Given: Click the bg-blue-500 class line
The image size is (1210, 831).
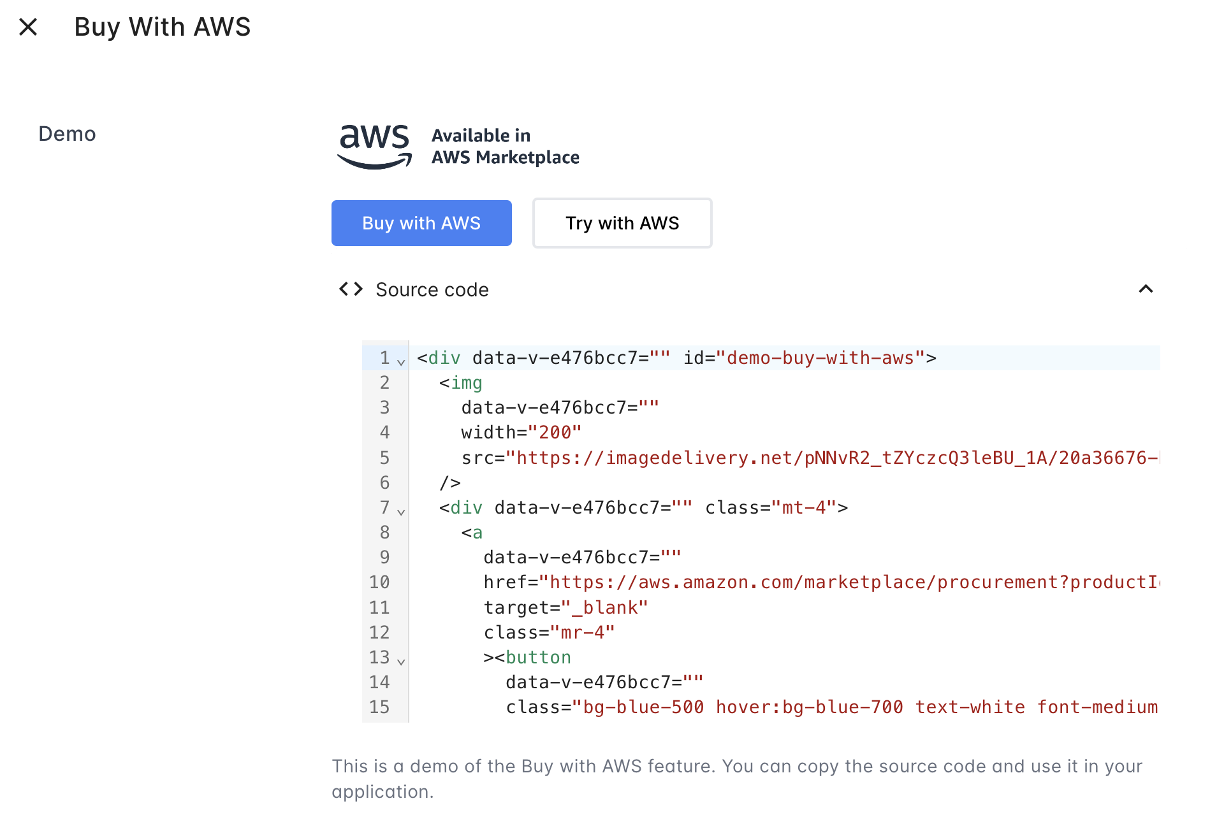Looking at the screenshot, I should 832,707.
